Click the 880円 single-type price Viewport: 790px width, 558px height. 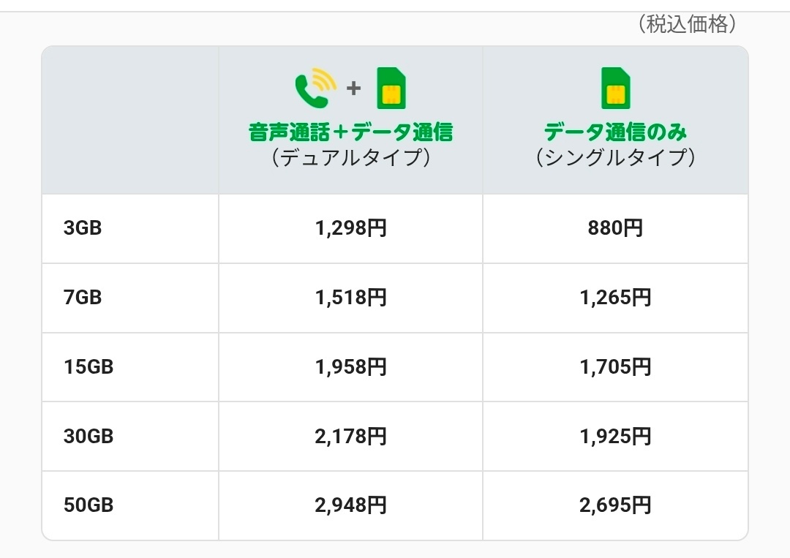click(615, 228)
